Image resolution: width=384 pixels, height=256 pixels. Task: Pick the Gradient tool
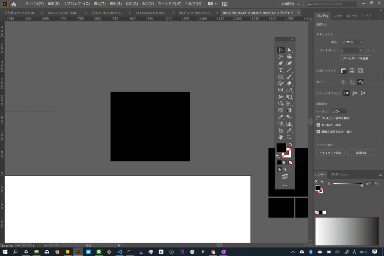(289, 110)
